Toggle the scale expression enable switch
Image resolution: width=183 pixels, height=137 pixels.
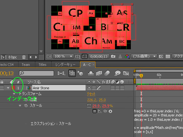click(94, 111)
